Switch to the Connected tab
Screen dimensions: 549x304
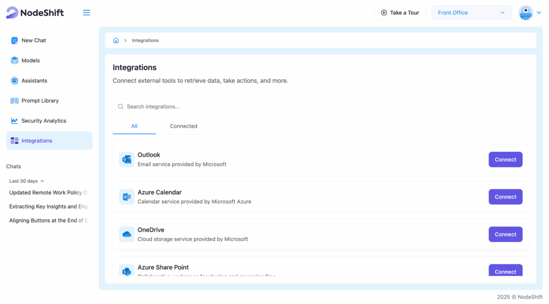click(183, 127)
